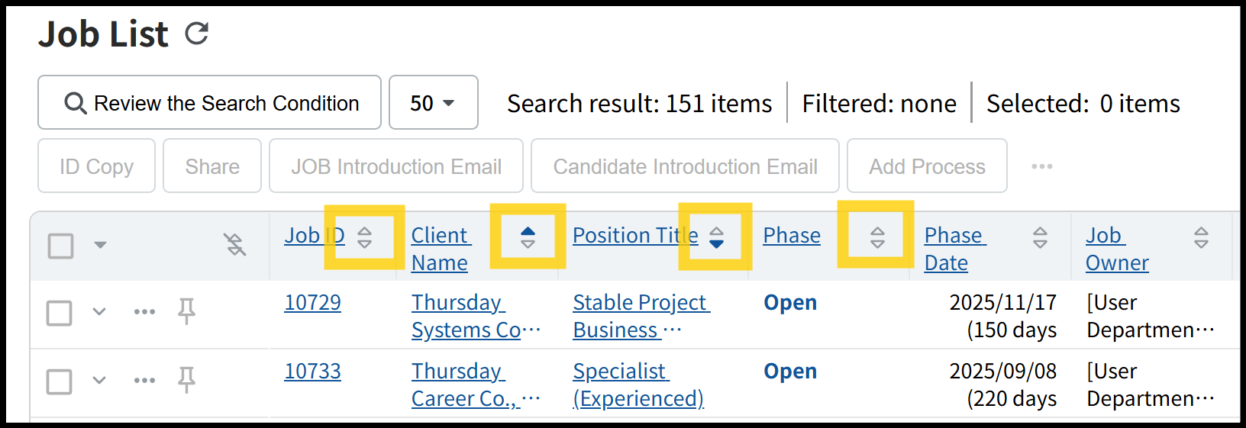Image resolution: width=1246 pixels, height=428 pixels.
Task: Toggle the Client Name sort arrows
Action: [x=528, y=237]
